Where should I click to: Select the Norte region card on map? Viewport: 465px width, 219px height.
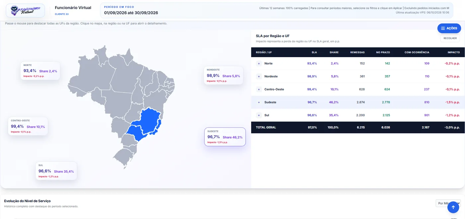(x=40, y=71)
